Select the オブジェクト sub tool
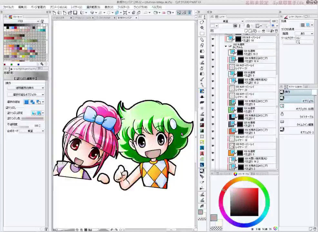The height and width of the screenshot is (232, 318). coord(296,99)
